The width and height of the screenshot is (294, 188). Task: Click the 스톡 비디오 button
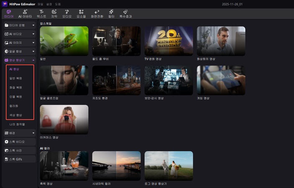pyautogui.click(x=19, y=142)
